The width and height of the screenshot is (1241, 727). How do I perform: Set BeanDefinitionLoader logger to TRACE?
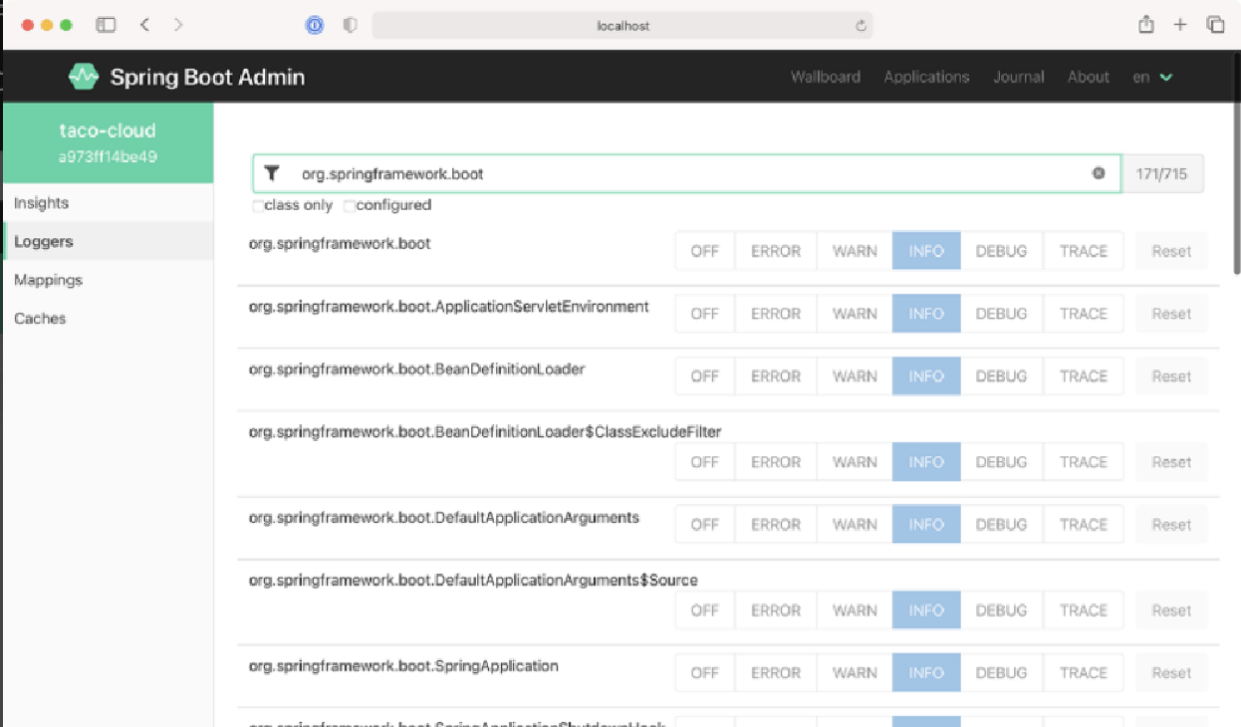coord(1084,376)
